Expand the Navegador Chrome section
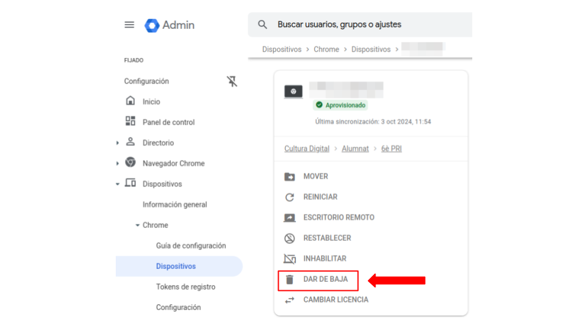 [x=118, y=164]
